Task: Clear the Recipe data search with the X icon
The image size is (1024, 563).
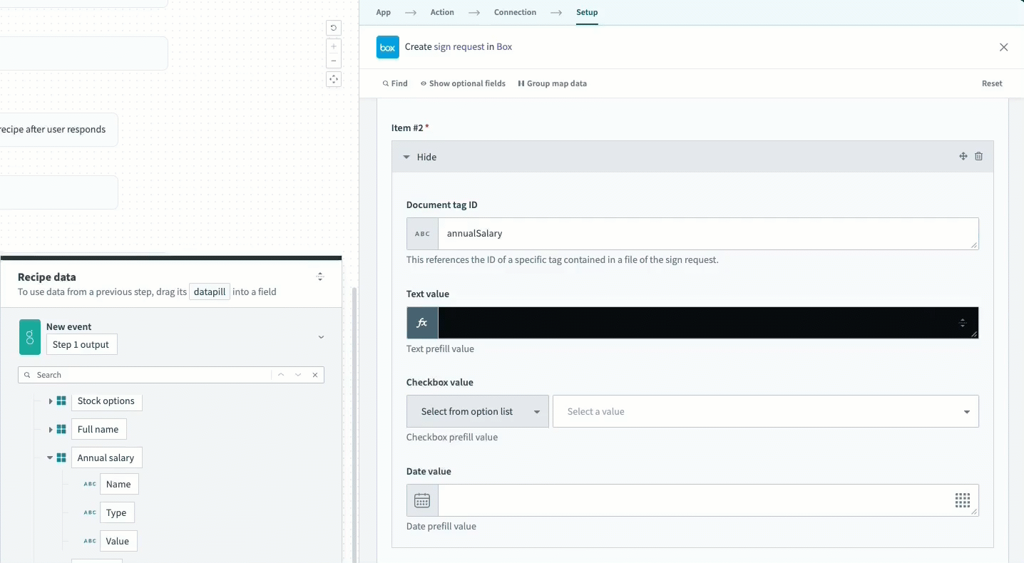Action: [x=314, y=374]
